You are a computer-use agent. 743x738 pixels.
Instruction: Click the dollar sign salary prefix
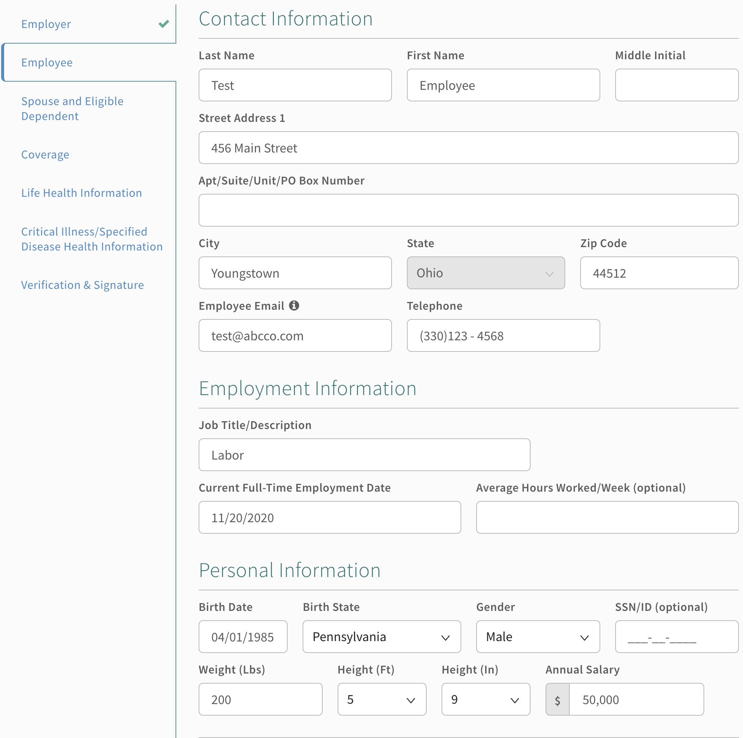pos(557,700)
